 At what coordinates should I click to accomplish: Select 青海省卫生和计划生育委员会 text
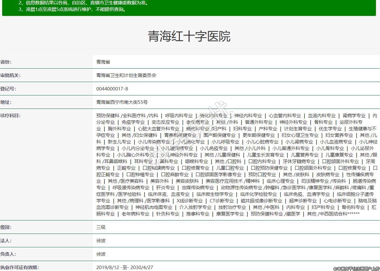pos(126,75)
